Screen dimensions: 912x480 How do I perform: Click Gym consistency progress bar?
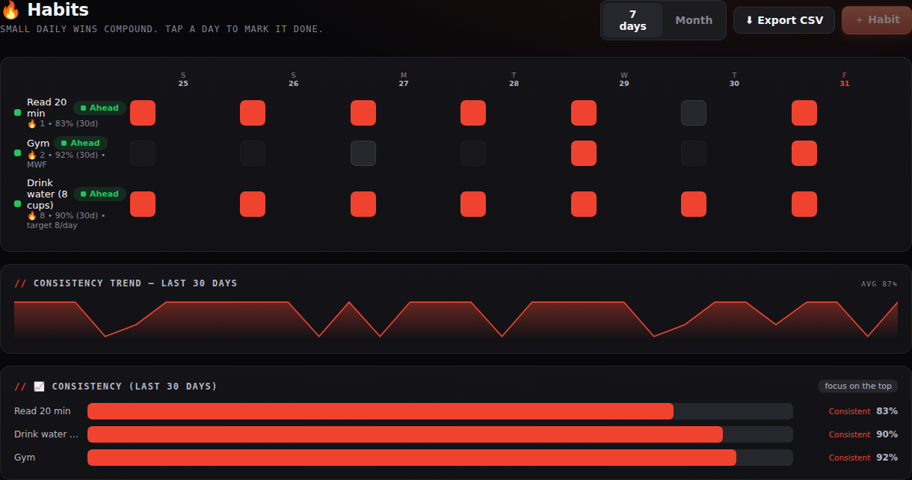click(440, 458)
